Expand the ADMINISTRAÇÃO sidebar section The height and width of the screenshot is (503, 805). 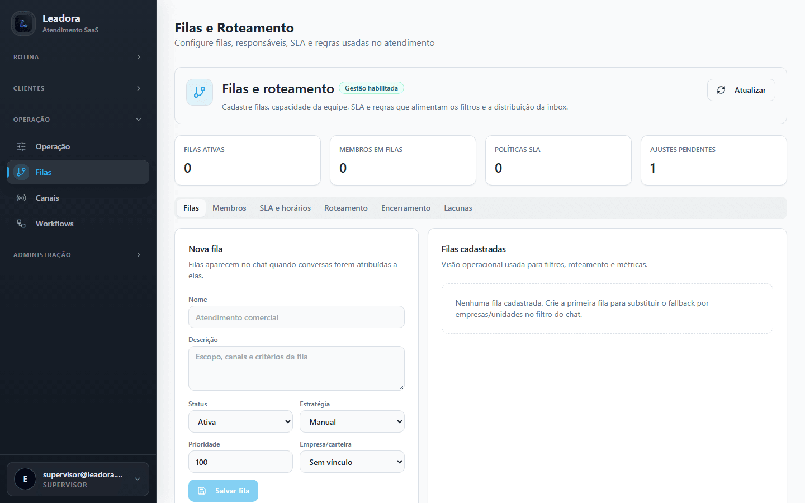tap(78, 255)
